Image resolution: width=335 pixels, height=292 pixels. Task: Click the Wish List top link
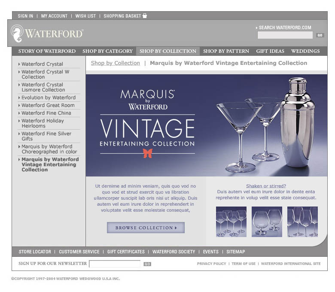[x=85, y=16]
